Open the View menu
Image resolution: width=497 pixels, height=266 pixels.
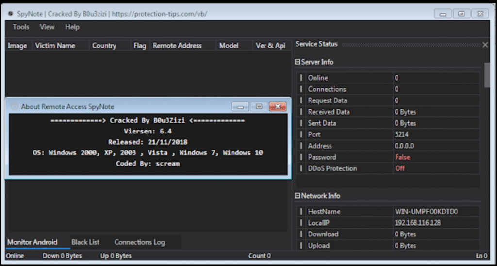click(x=47, y=27)
